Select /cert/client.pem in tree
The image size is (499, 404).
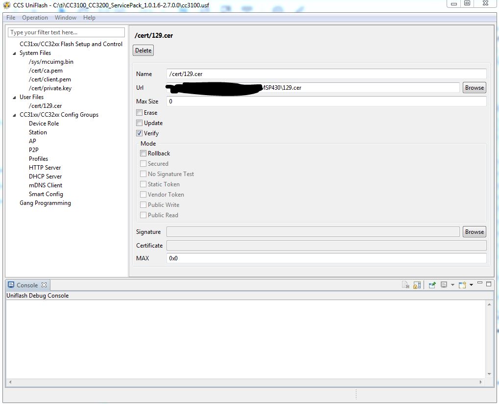tap(49, 79)
